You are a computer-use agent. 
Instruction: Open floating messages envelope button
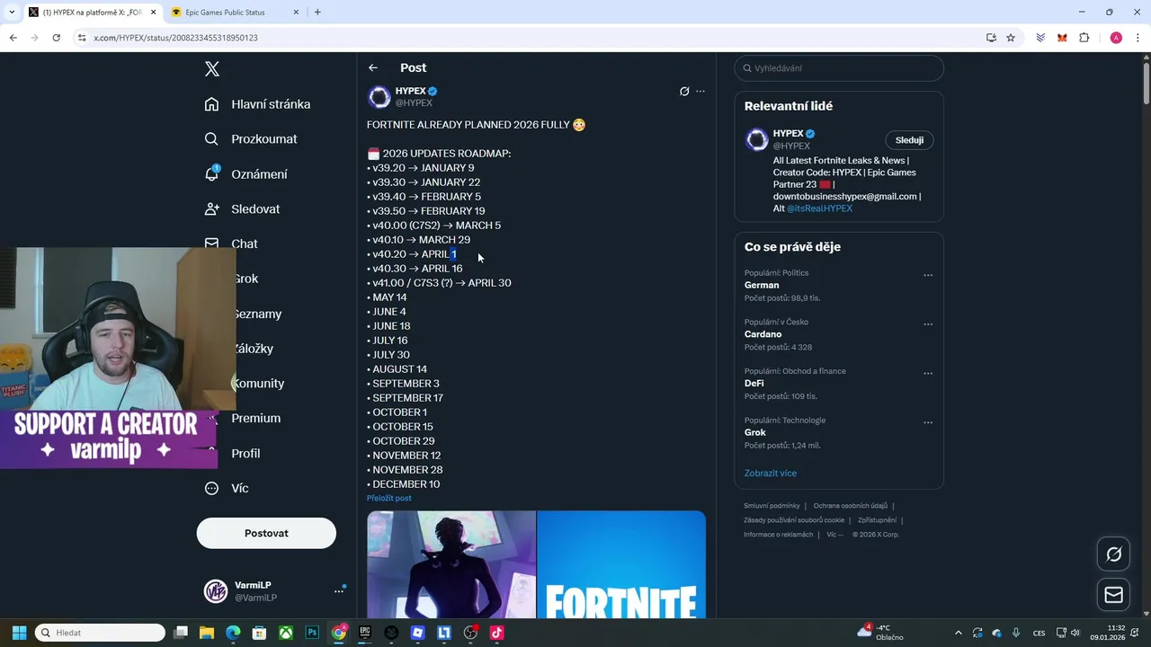point(1113,595)
